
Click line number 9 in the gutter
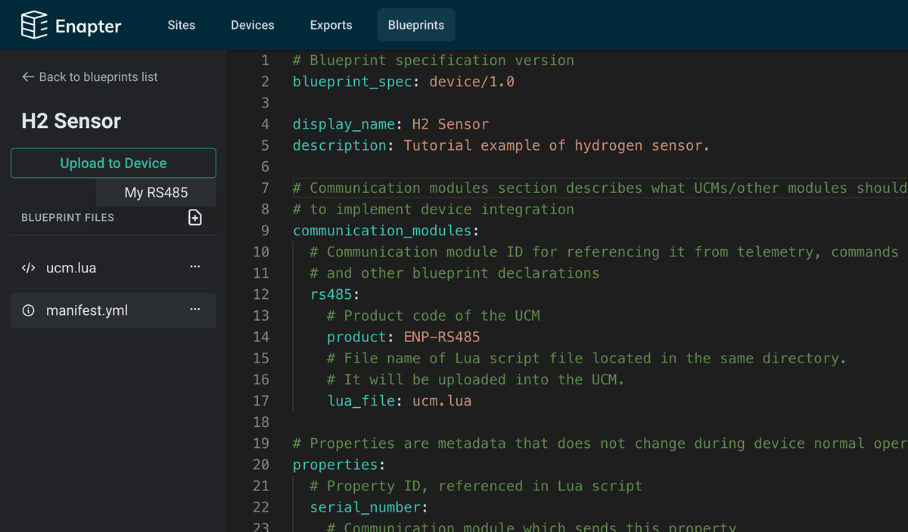pyautogui.click(x=264, y=231)
